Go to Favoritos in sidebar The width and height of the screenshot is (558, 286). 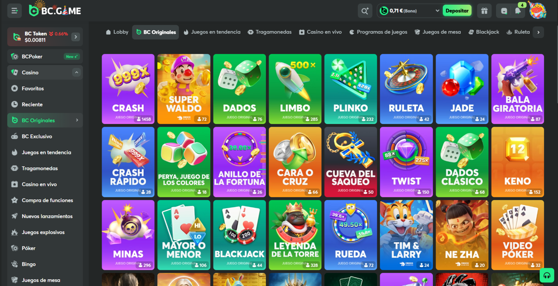pos(33,88)
